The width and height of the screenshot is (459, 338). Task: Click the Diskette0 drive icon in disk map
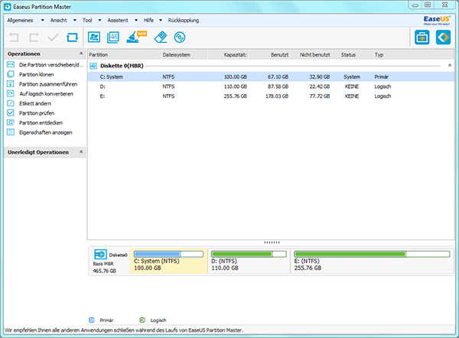100,254
